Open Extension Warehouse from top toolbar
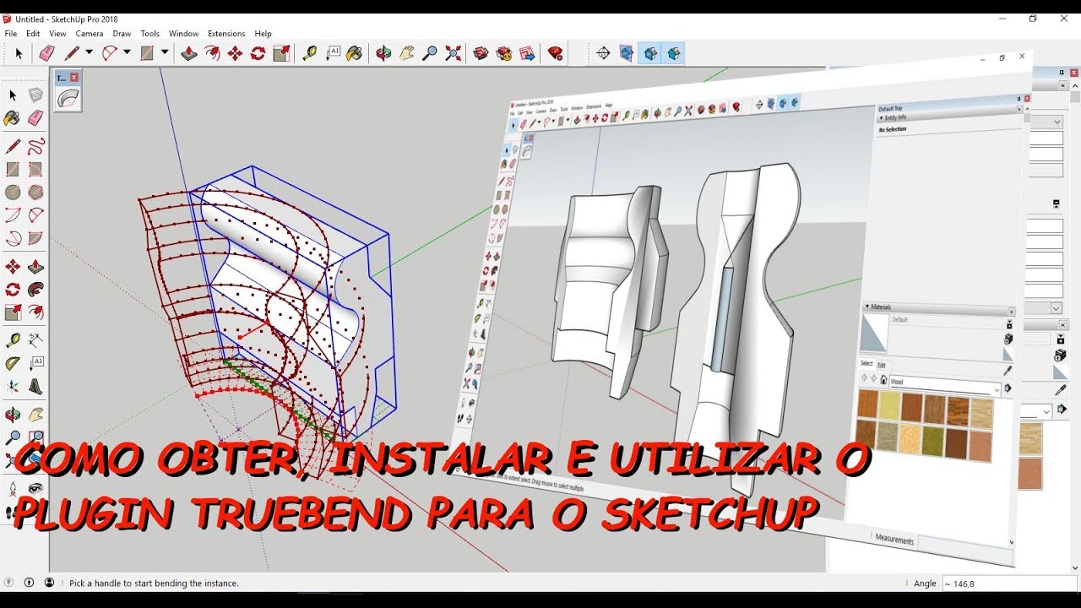 (504, 54)
